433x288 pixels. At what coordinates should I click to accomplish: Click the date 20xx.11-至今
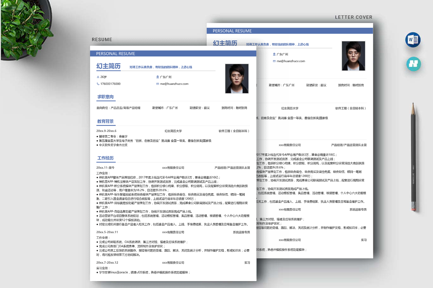tap(106, 168)
